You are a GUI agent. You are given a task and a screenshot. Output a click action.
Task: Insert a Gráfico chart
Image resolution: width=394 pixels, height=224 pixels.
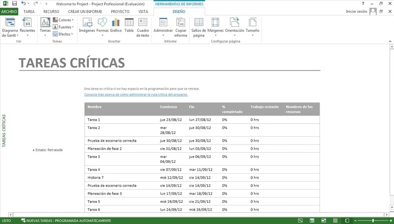click(x=116, y=25)
